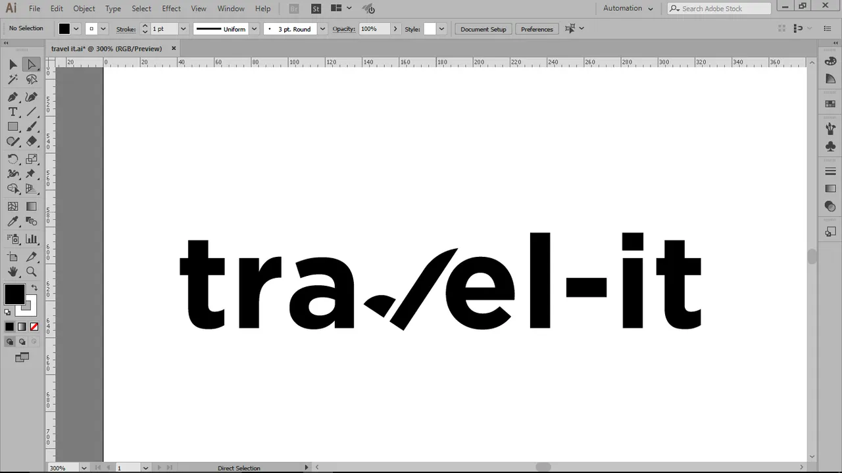Open the Object menu

(x=84, y=9)
